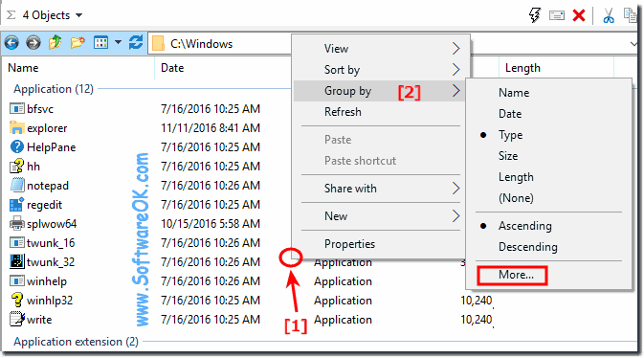Click the rename field toolbar icon

(x=557, y=15)
